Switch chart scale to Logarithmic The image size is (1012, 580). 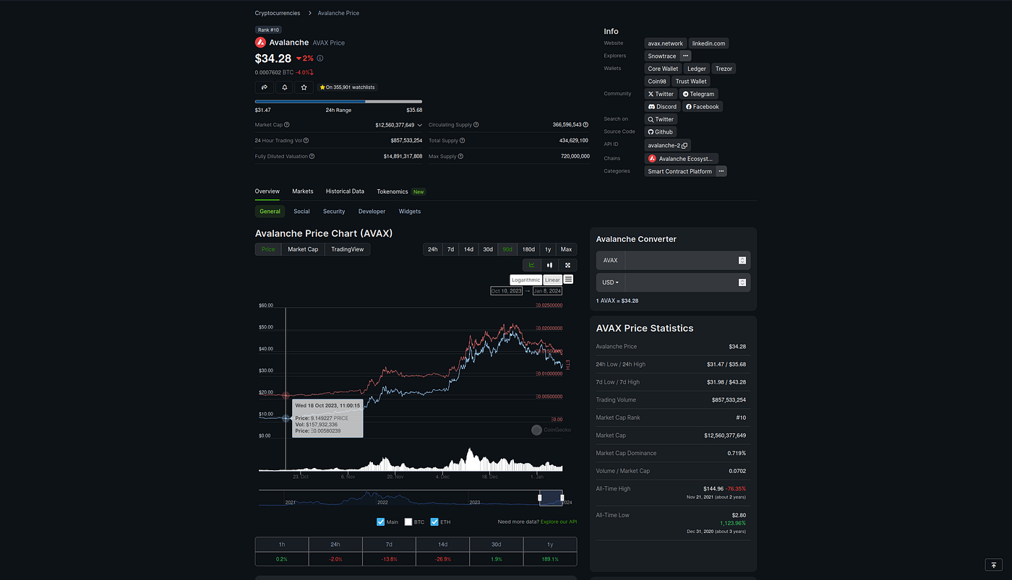click(x=526, y=280)
